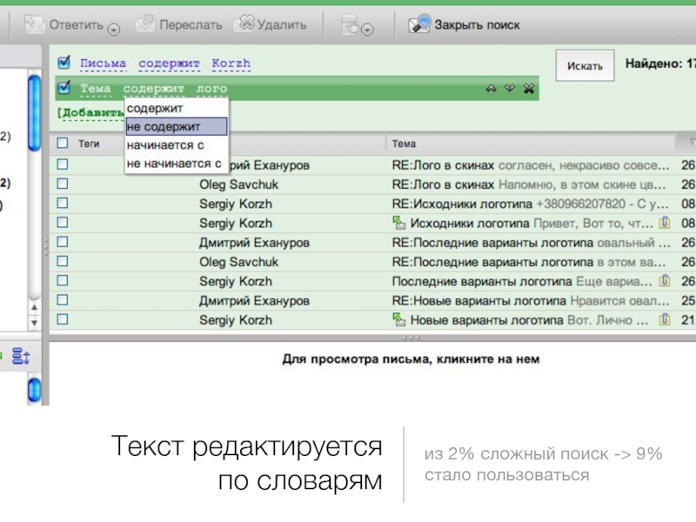This screenshot has width=696, height=522.
Task: Move the Тема search rule down
Action: (510, 89)
